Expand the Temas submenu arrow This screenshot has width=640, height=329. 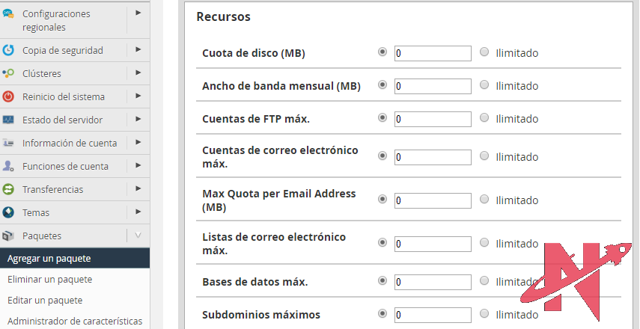[x=138, y=212]
